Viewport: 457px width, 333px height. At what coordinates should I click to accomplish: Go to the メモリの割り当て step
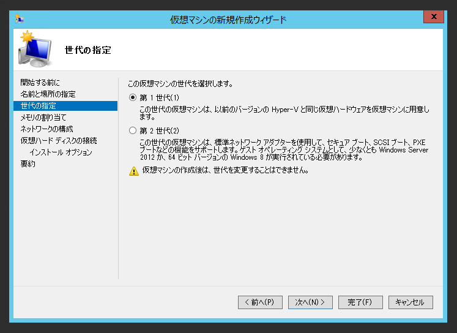click(43, 118)
